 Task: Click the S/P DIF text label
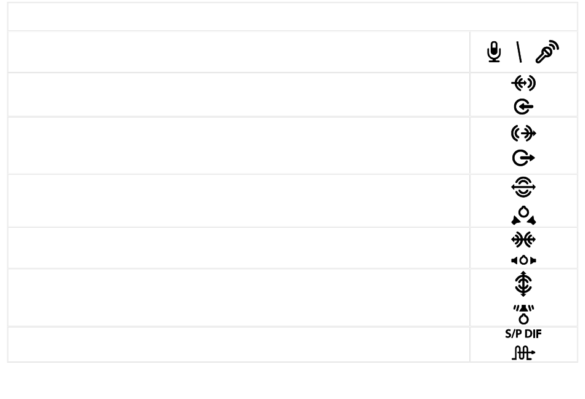(x=523, y=334)
